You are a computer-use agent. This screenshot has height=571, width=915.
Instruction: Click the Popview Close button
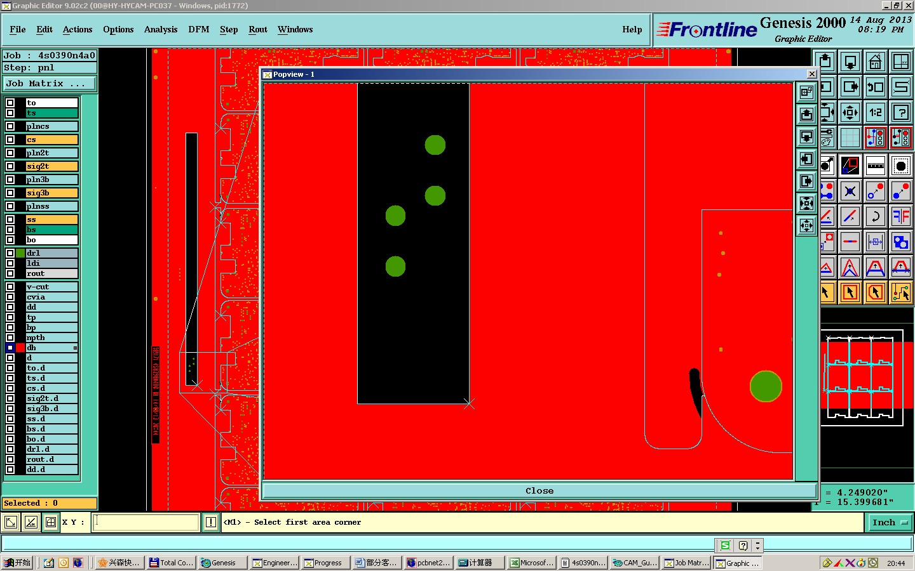[x=539, y=490]
